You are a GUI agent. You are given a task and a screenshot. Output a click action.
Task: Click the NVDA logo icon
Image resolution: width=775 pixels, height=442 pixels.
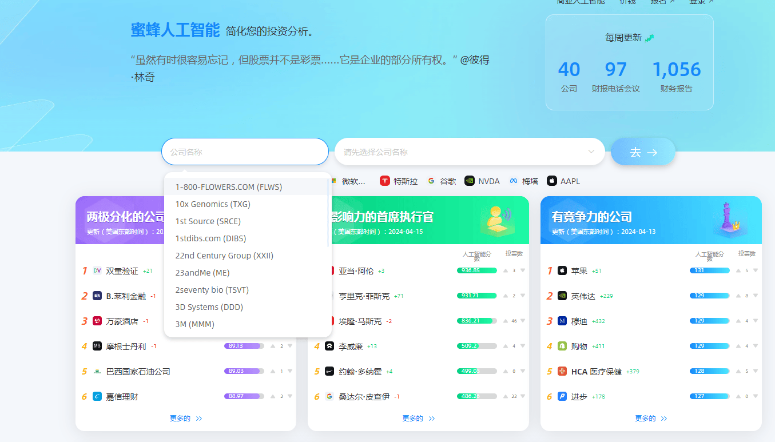click(x=470, y=181)
